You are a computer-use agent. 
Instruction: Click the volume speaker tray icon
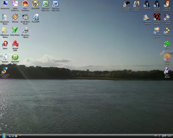tap(166, 136)
